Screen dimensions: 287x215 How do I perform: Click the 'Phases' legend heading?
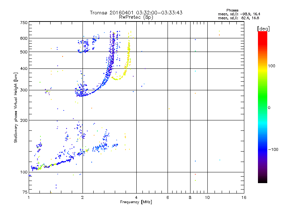coord(232,10)
